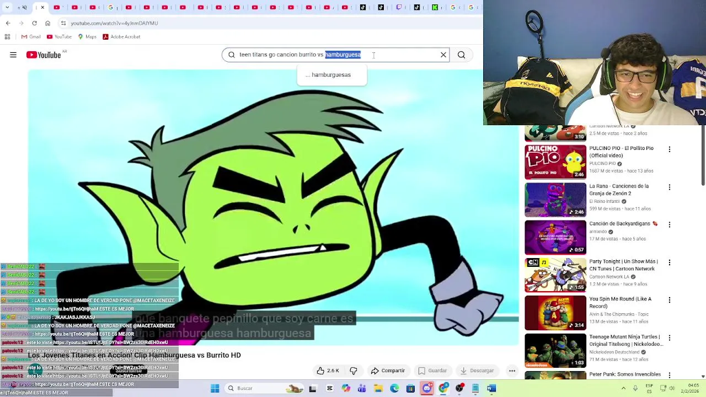This screenshot has width=706, height=397.
Task: Open the PULCINO PIO video thumbnail
Action: point(555,162)
